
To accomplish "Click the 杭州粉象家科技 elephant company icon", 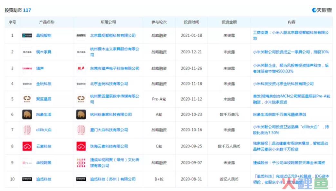I will 81,114.
